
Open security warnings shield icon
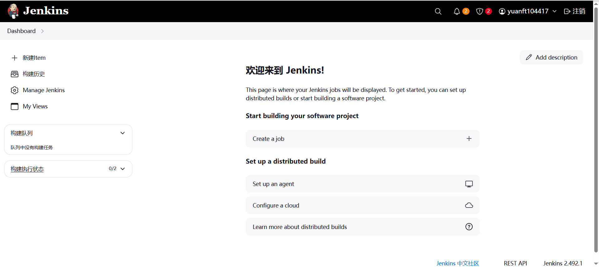click(480, 12)
